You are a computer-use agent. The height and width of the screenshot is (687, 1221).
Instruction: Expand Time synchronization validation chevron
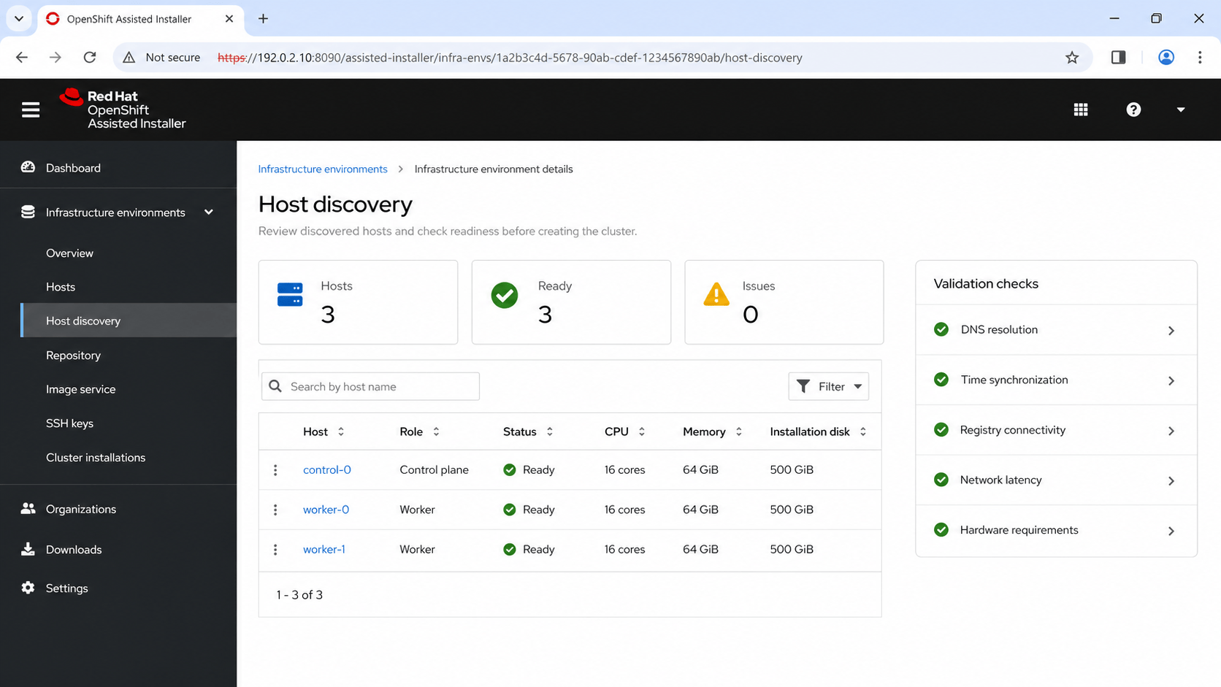[1171, 381]
